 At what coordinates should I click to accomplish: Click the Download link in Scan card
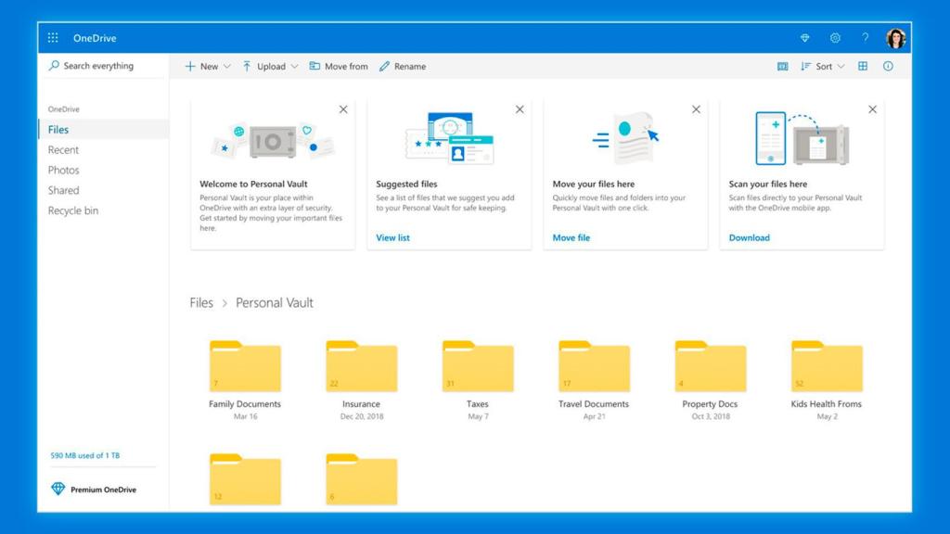point(749,238)
